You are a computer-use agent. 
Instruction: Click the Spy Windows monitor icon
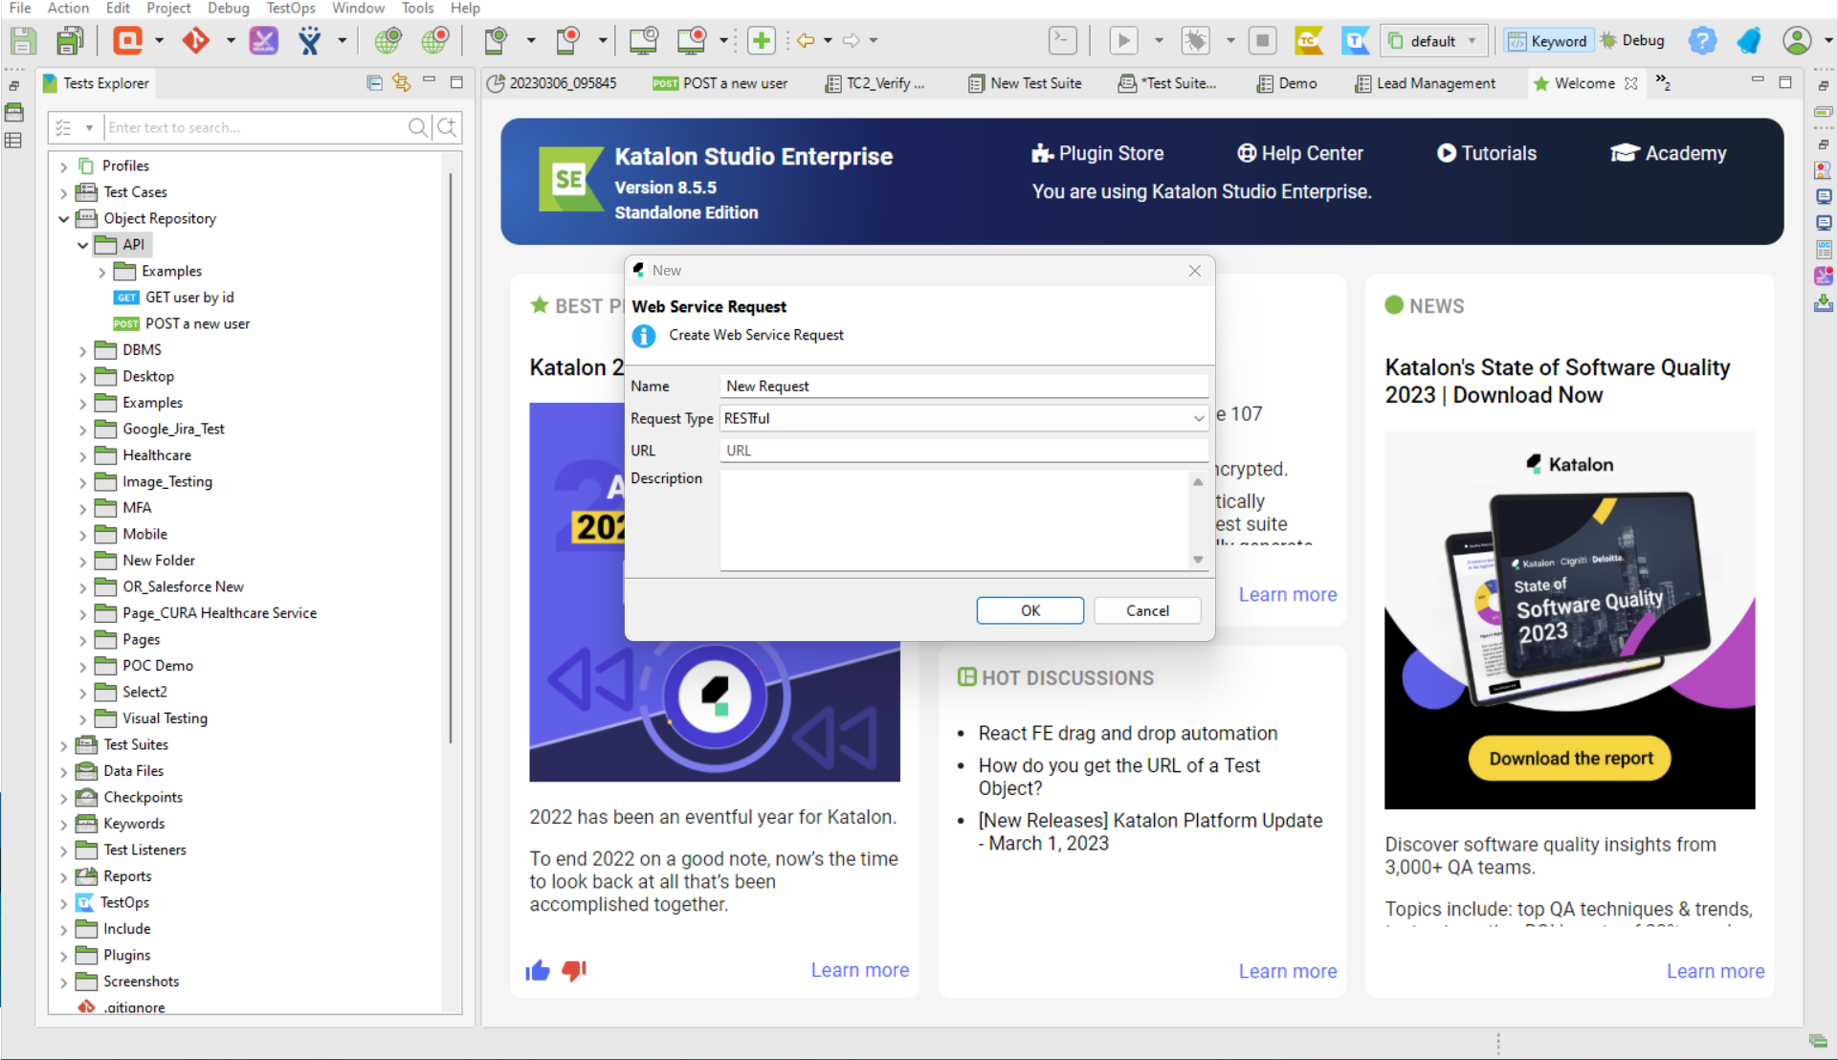pos(644,40)
